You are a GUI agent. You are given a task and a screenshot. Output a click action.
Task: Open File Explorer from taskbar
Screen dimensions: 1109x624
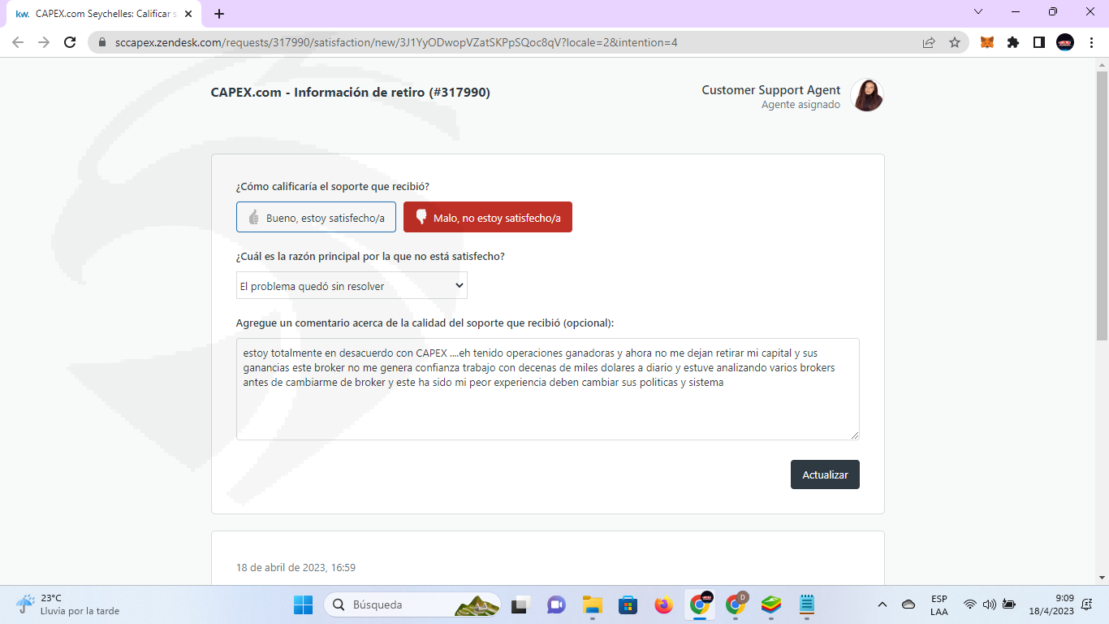click(592, 604)
